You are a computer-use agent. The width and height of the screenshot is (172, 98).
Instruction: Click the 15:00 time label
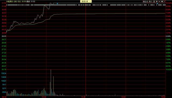[163, 97]
